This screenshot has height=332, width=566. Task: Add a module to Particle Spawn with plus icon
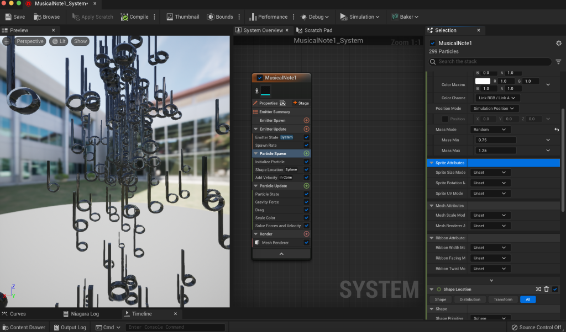tap(306, 153)
